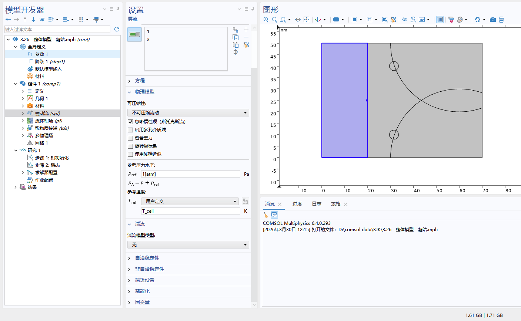Remove from selection with minus icon
This screenshot has height=321, width=521.
246,37
